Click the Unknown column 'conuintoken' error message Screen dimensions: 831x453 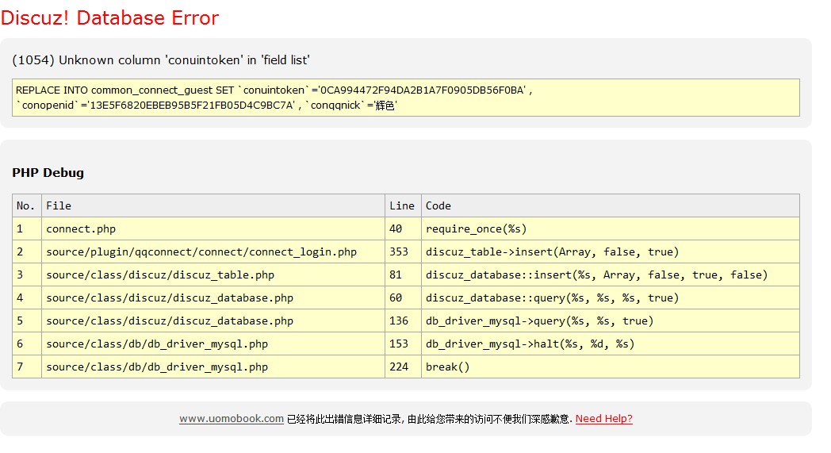[161, 60]
